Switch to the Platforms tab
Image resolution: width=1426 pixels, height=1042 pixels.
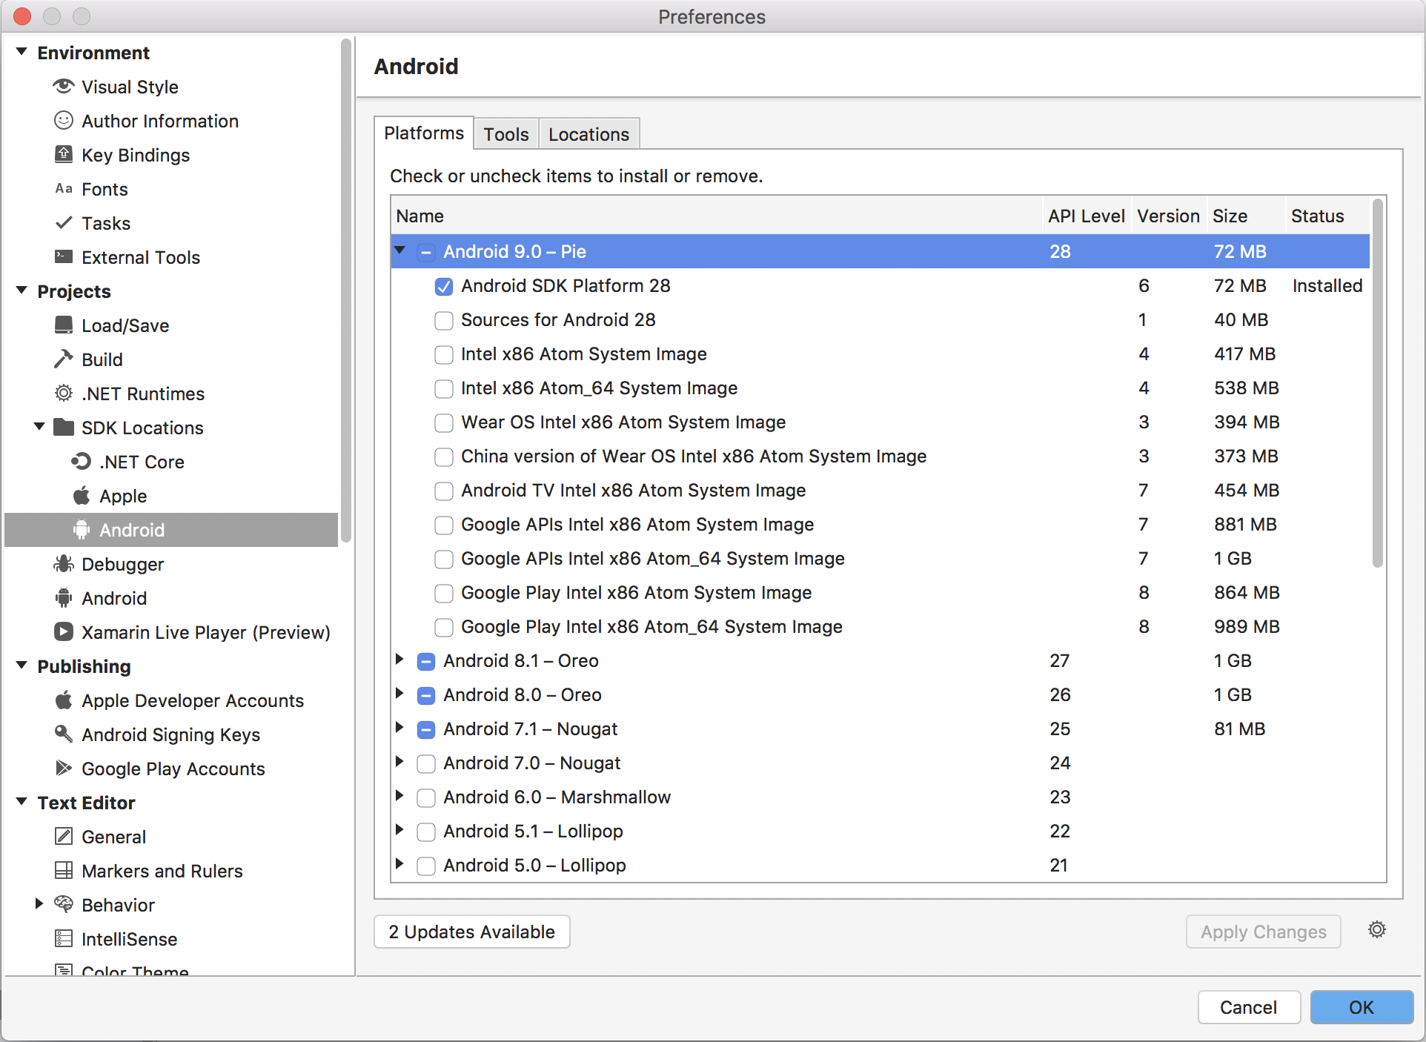click(x=424, y=133)
